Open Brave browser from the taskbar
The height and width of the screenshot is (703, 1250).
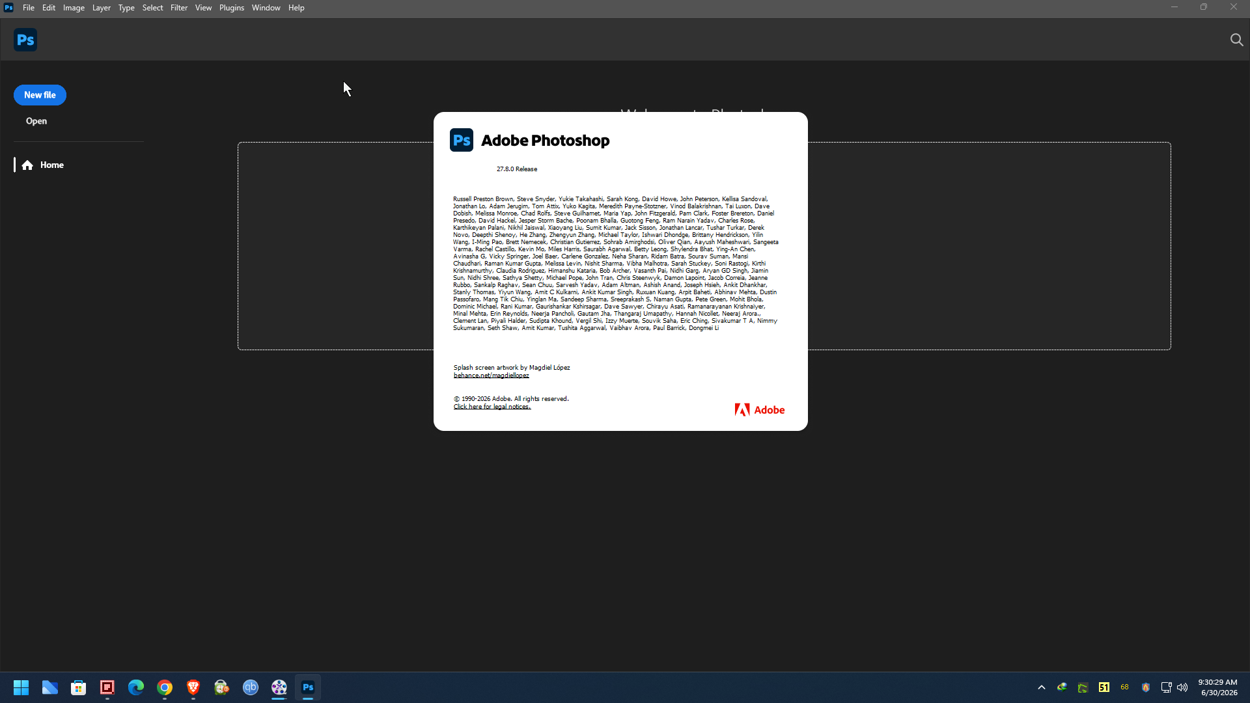coord(193,687)
